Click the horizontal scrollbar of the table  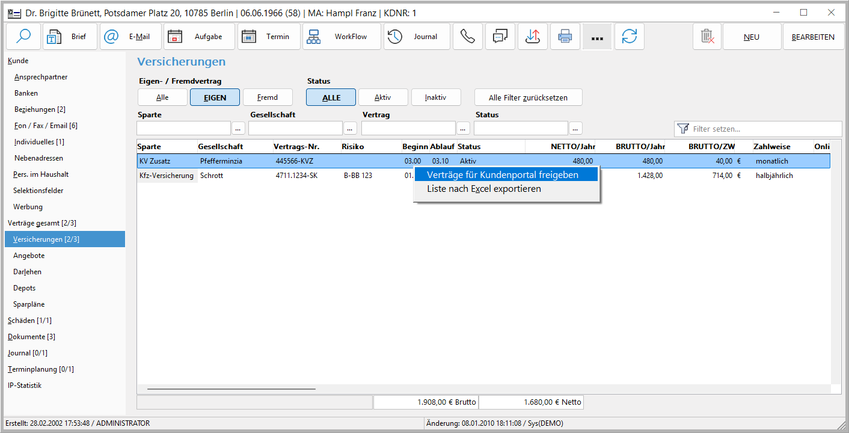click(x=231, y=389)
